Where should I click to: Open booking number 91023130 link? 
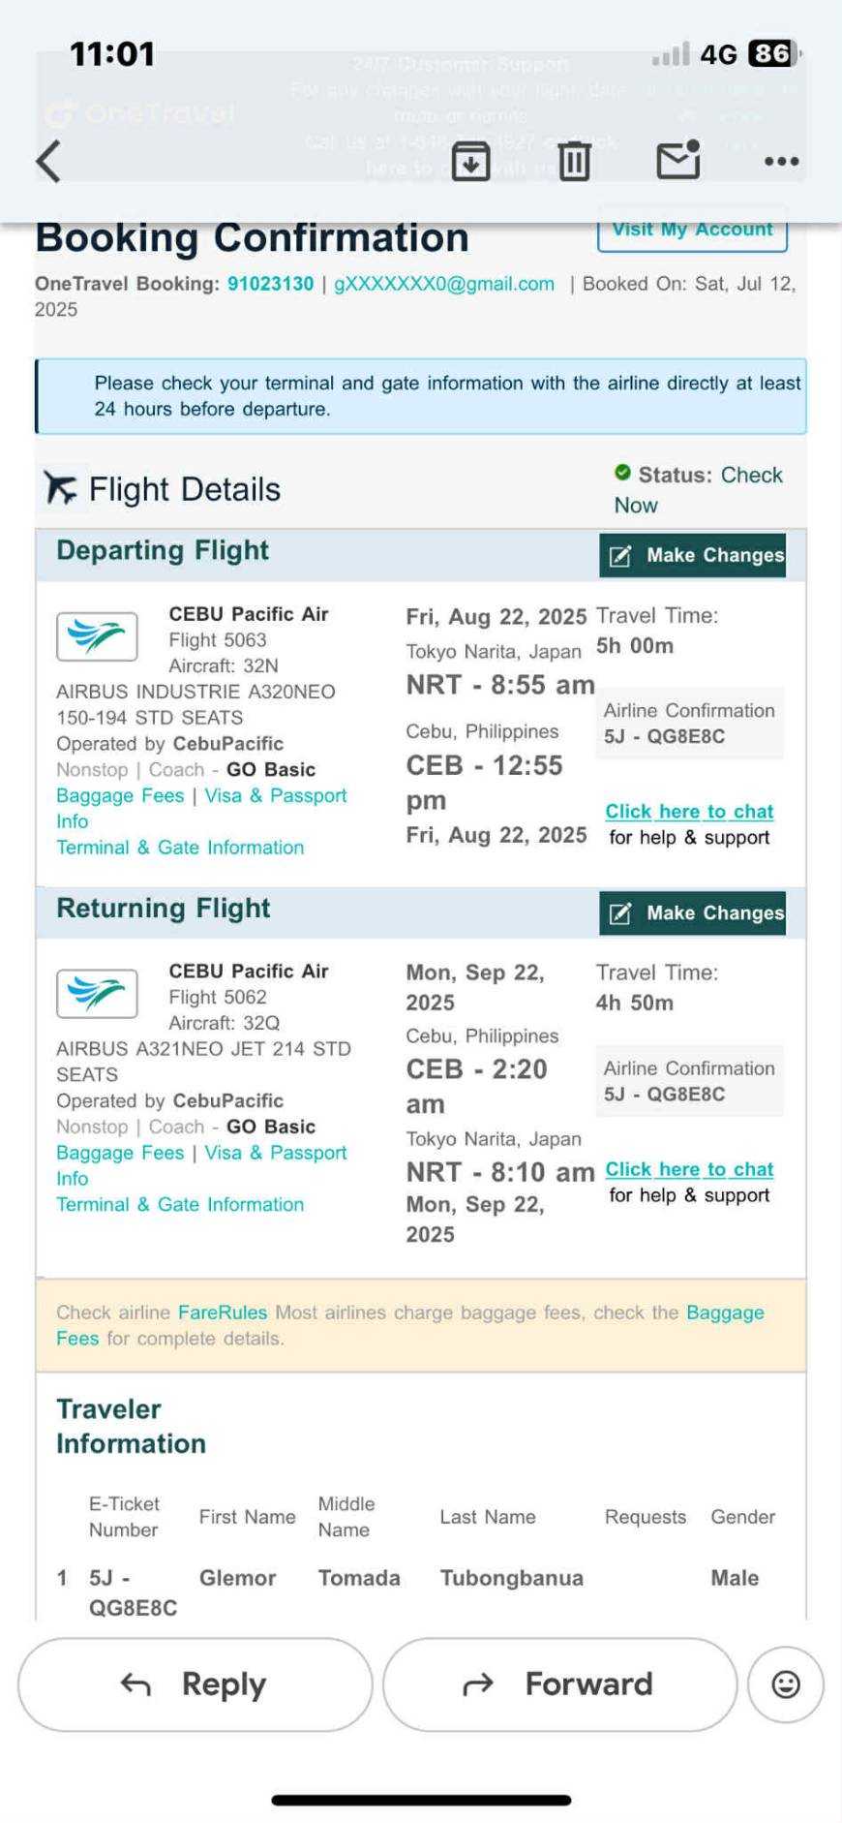click(271, 284)
